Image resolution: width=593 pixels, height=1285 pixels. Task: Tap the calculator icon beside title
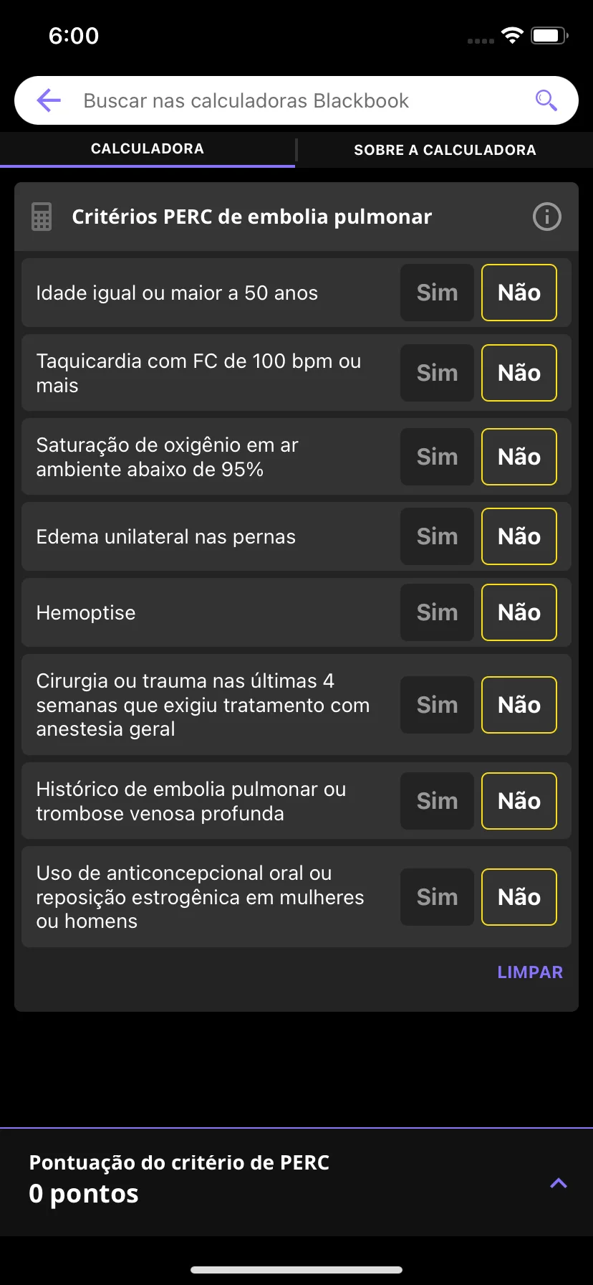tap(42, 217)
